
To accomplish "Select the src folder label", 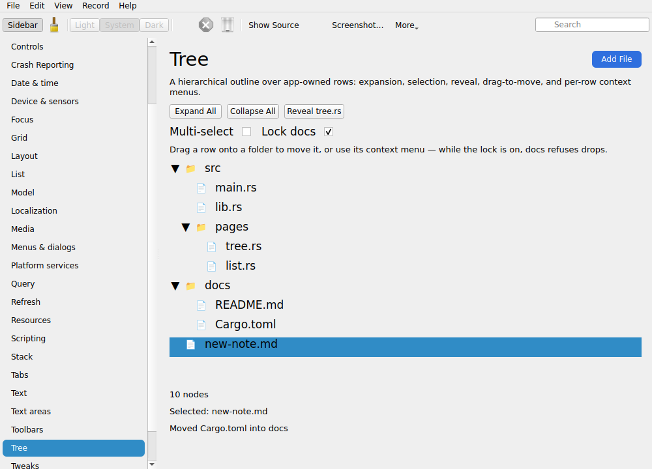I will pyautogui.click(x=213, y=169).
